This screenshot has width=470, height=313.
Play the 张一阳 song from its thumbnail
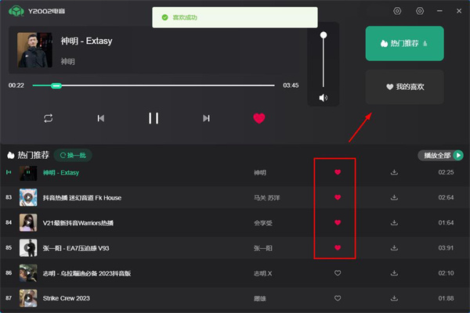(x=29, y=247)
